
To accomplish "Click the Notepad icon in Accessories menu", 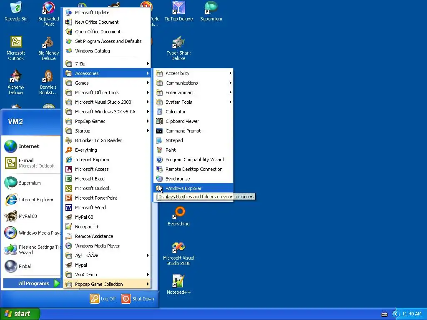I will [159, 140].
